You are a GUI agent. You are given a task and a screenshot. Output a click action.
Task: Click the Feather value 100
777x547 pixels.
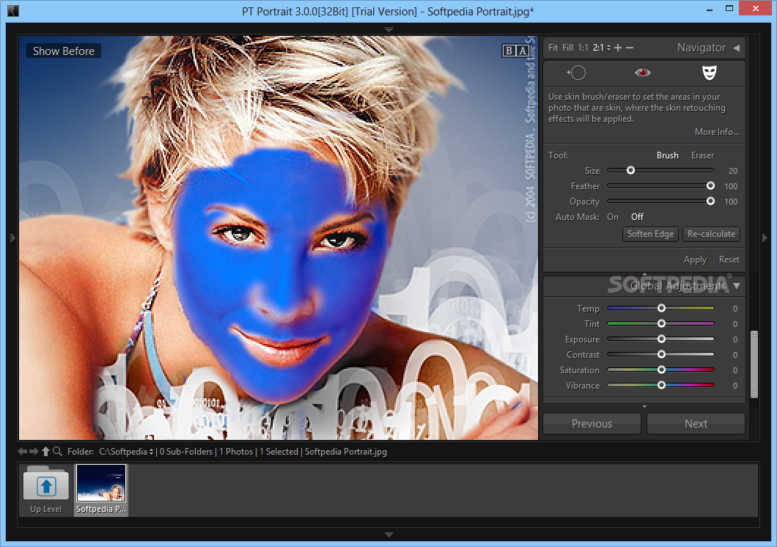pos(731,186)
